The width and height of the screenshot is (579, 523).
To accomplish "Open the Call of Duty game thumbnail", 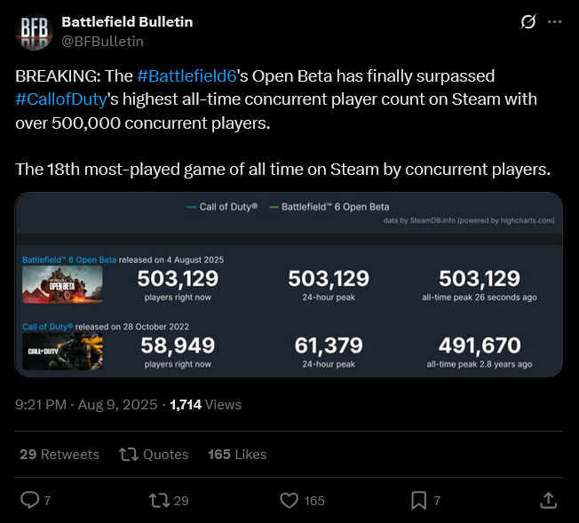I will (x=62, y=352).
